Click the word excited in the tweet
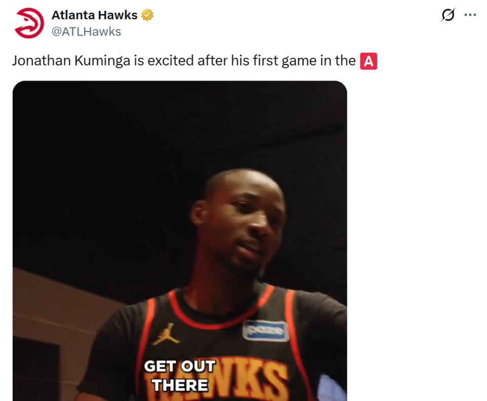 pyautogui.click(x=170, y=60)
